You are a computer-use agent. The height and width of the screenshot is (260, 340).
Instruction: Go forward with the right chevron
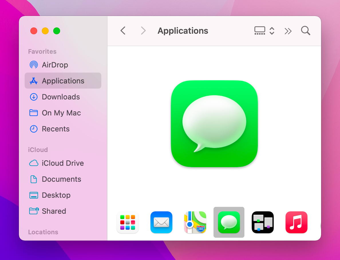coord(143,31)
